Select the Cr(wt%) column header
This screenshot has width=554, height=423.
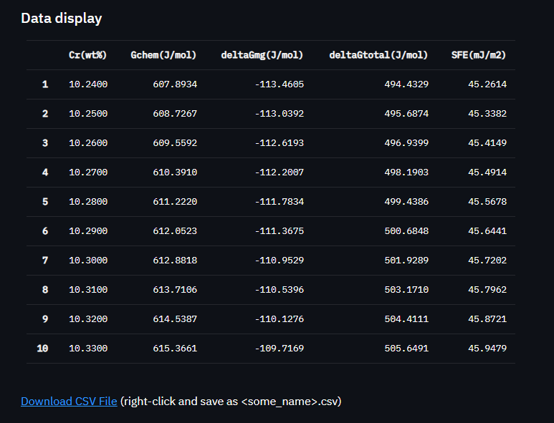[x=87, y=55]
